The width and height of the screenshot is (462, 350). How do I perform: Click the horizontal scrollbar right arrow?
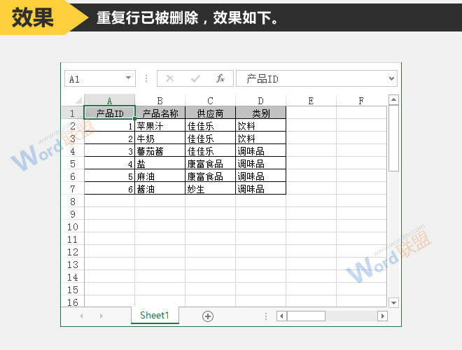(x=382, y=316)
